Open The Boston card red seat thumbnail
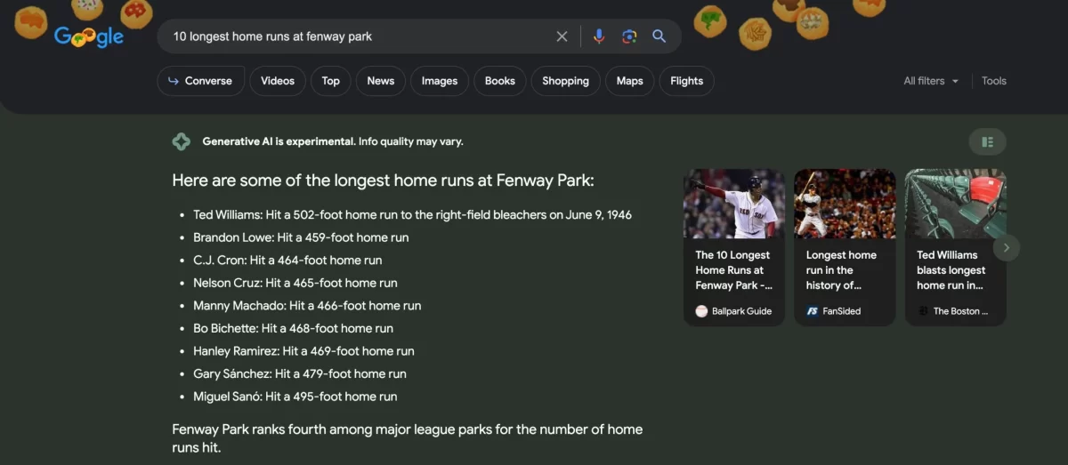The height and width of the screenshot is (465, 1068). tap(956, 204)
